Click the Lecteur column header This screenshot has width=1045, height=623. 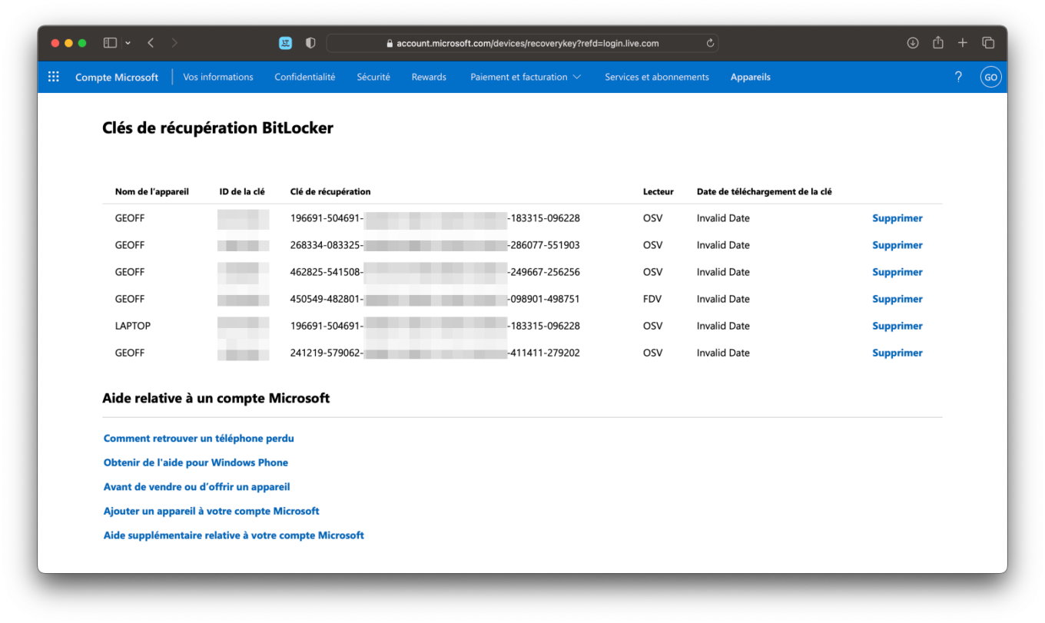pos(659,191)
